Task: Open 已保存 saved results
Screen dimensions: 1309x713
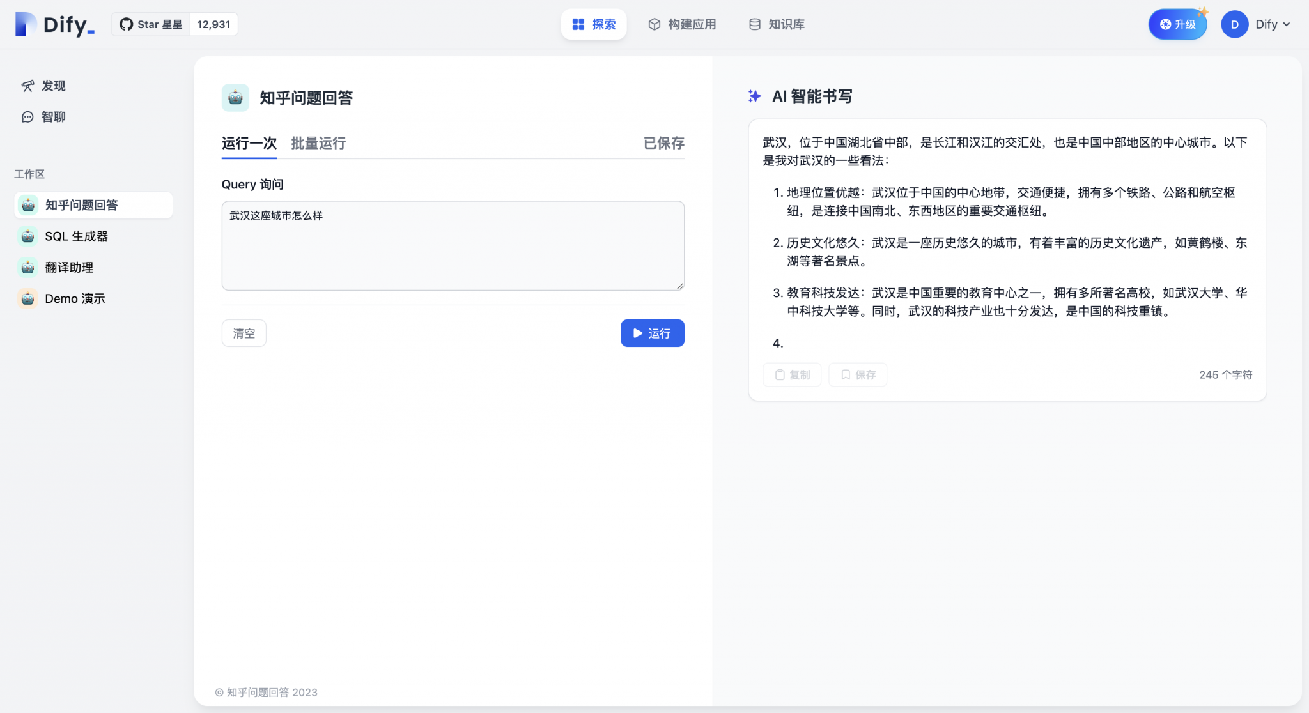Action: pyautogui.click(x=663, y=143)
